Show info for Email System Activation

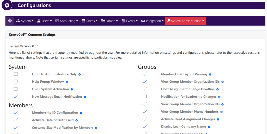tap(72, 89)
